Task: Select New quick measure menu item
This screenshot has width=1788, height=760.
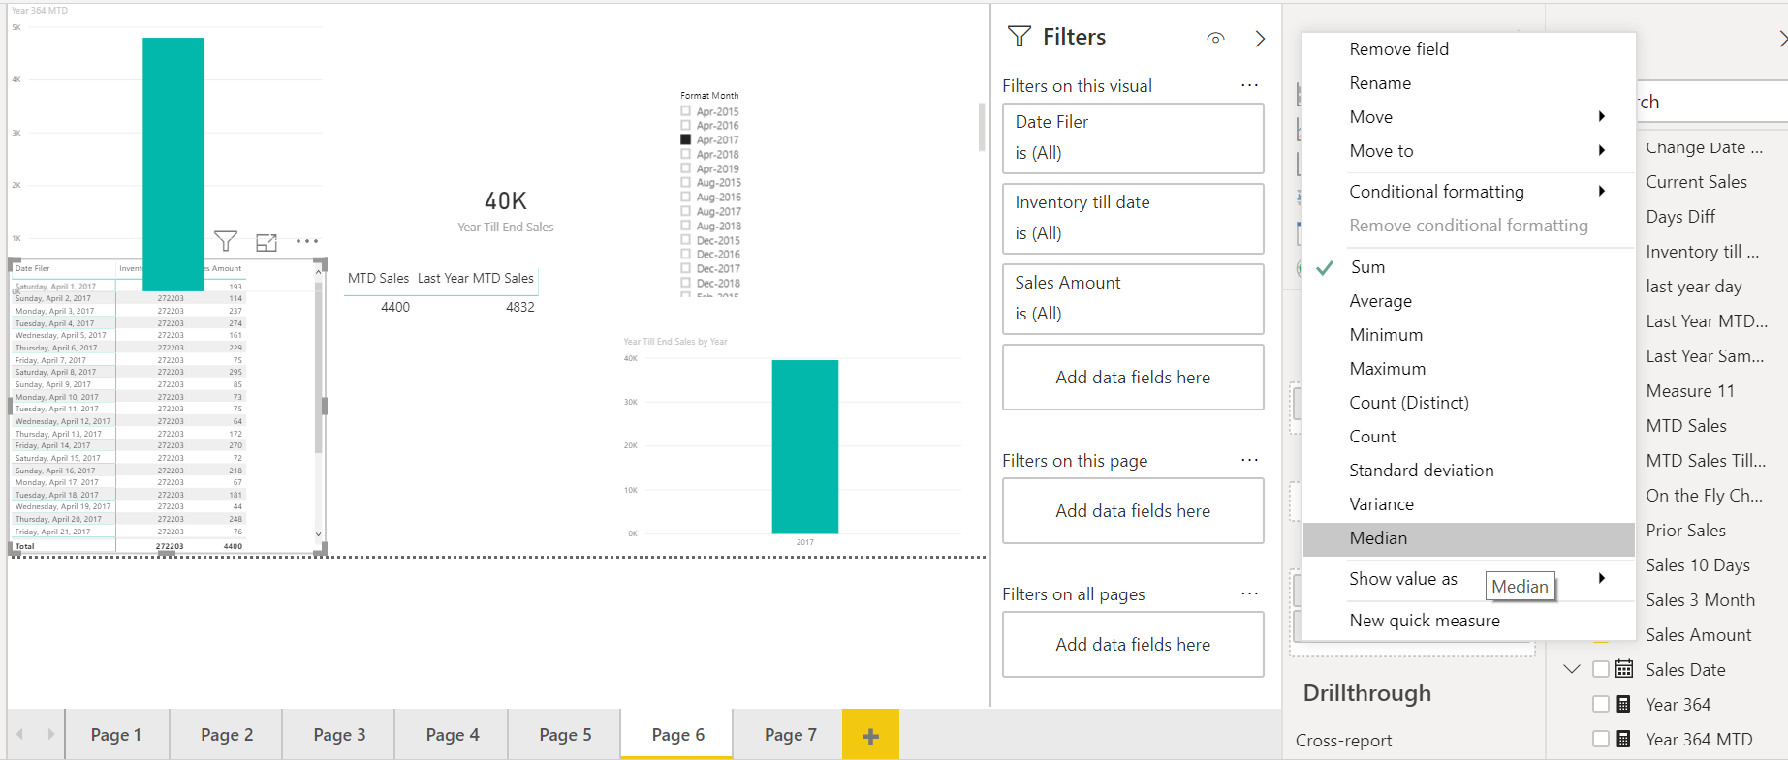Action: (1469, 621)
